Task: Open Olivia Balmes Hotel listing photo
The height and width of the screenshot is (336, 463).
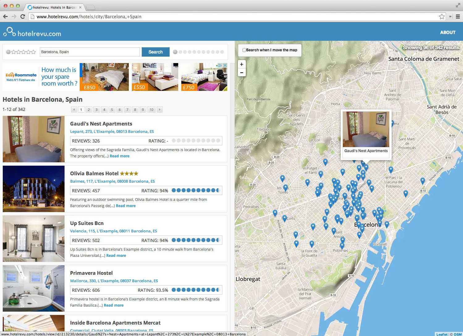Action: click(x=34, y=189)
